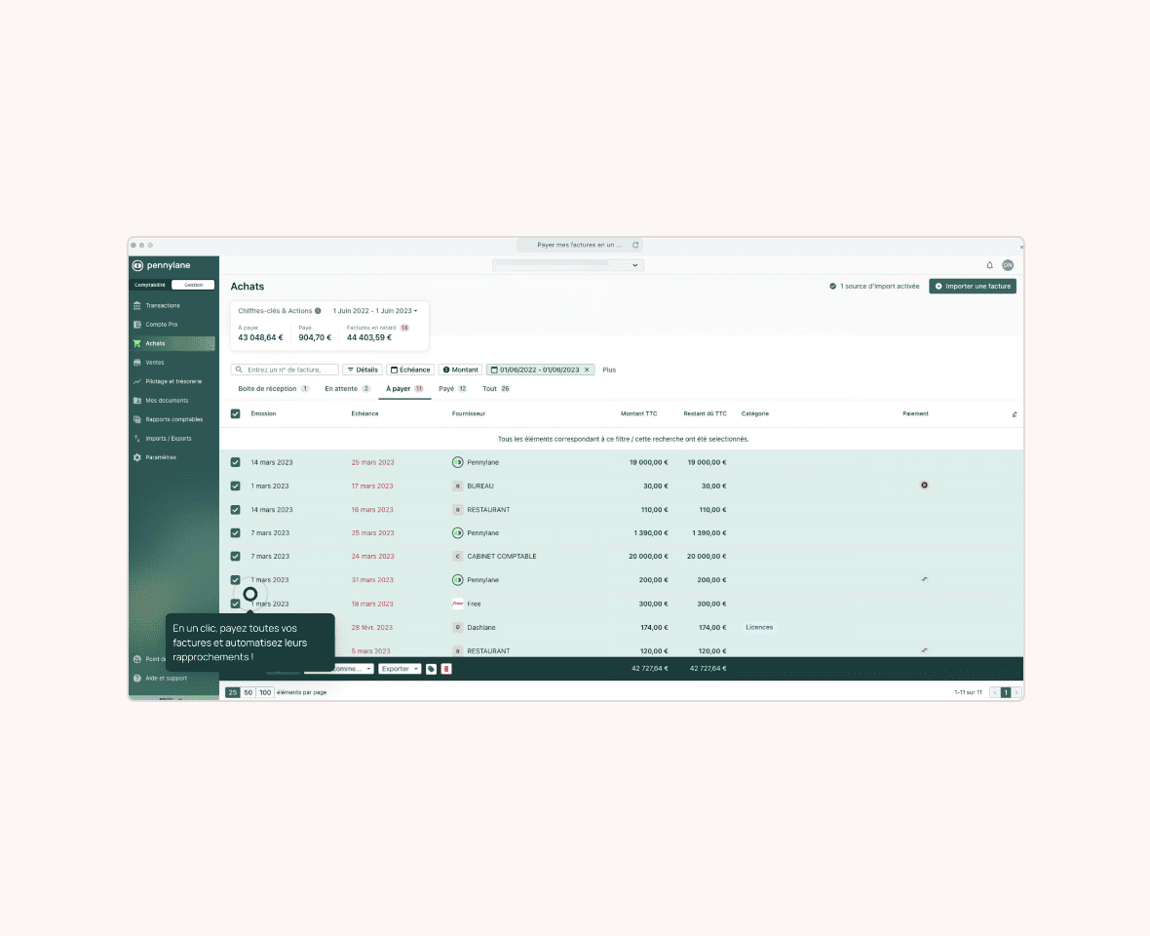Click the Importer une facture button
This screenshot has height=936, width=1150.
click(x=972, y=287)
